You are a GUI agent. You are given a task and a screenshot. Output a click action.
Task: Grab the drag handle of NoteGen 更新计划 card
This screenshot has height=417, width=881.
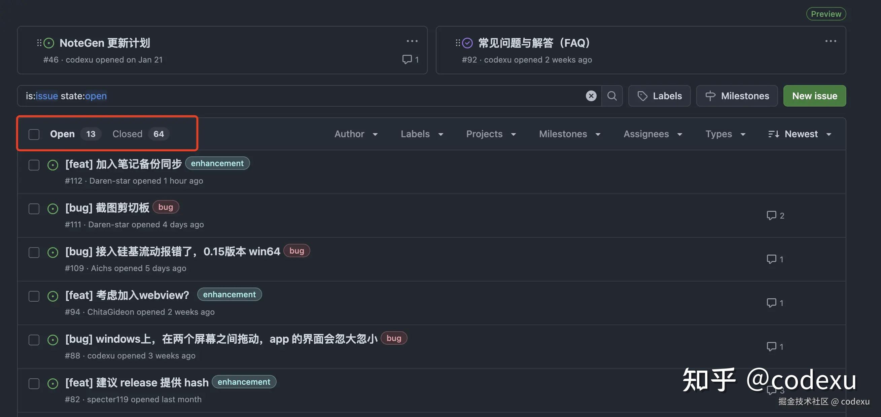coord(39,43)
